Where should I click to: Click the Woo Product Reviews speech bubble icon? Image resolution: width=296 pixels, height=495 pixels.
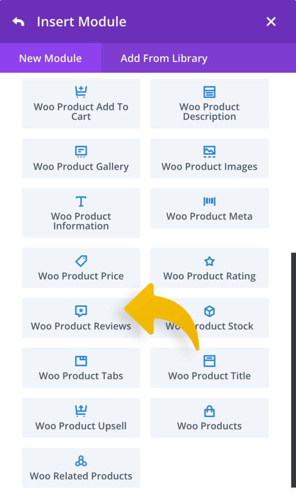[x=81, y=311]
